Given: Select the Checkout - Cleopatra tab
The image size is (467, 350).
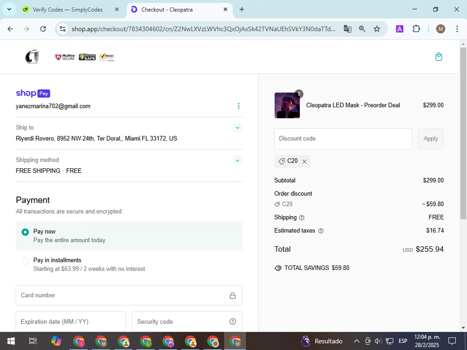Looking at the screenshot, I should tap(167, 10).
